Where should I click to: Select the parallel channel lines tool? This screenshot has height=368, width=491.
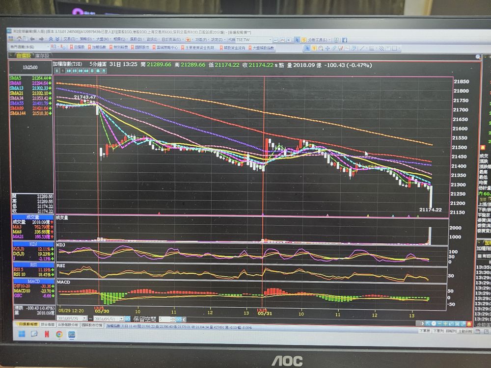[381, 48]
